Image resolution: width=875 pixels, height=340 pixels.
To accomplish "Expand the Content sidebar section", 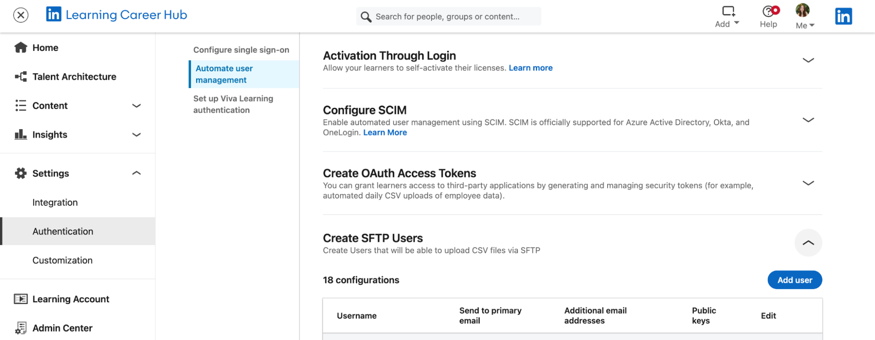I will pos(137,106).
